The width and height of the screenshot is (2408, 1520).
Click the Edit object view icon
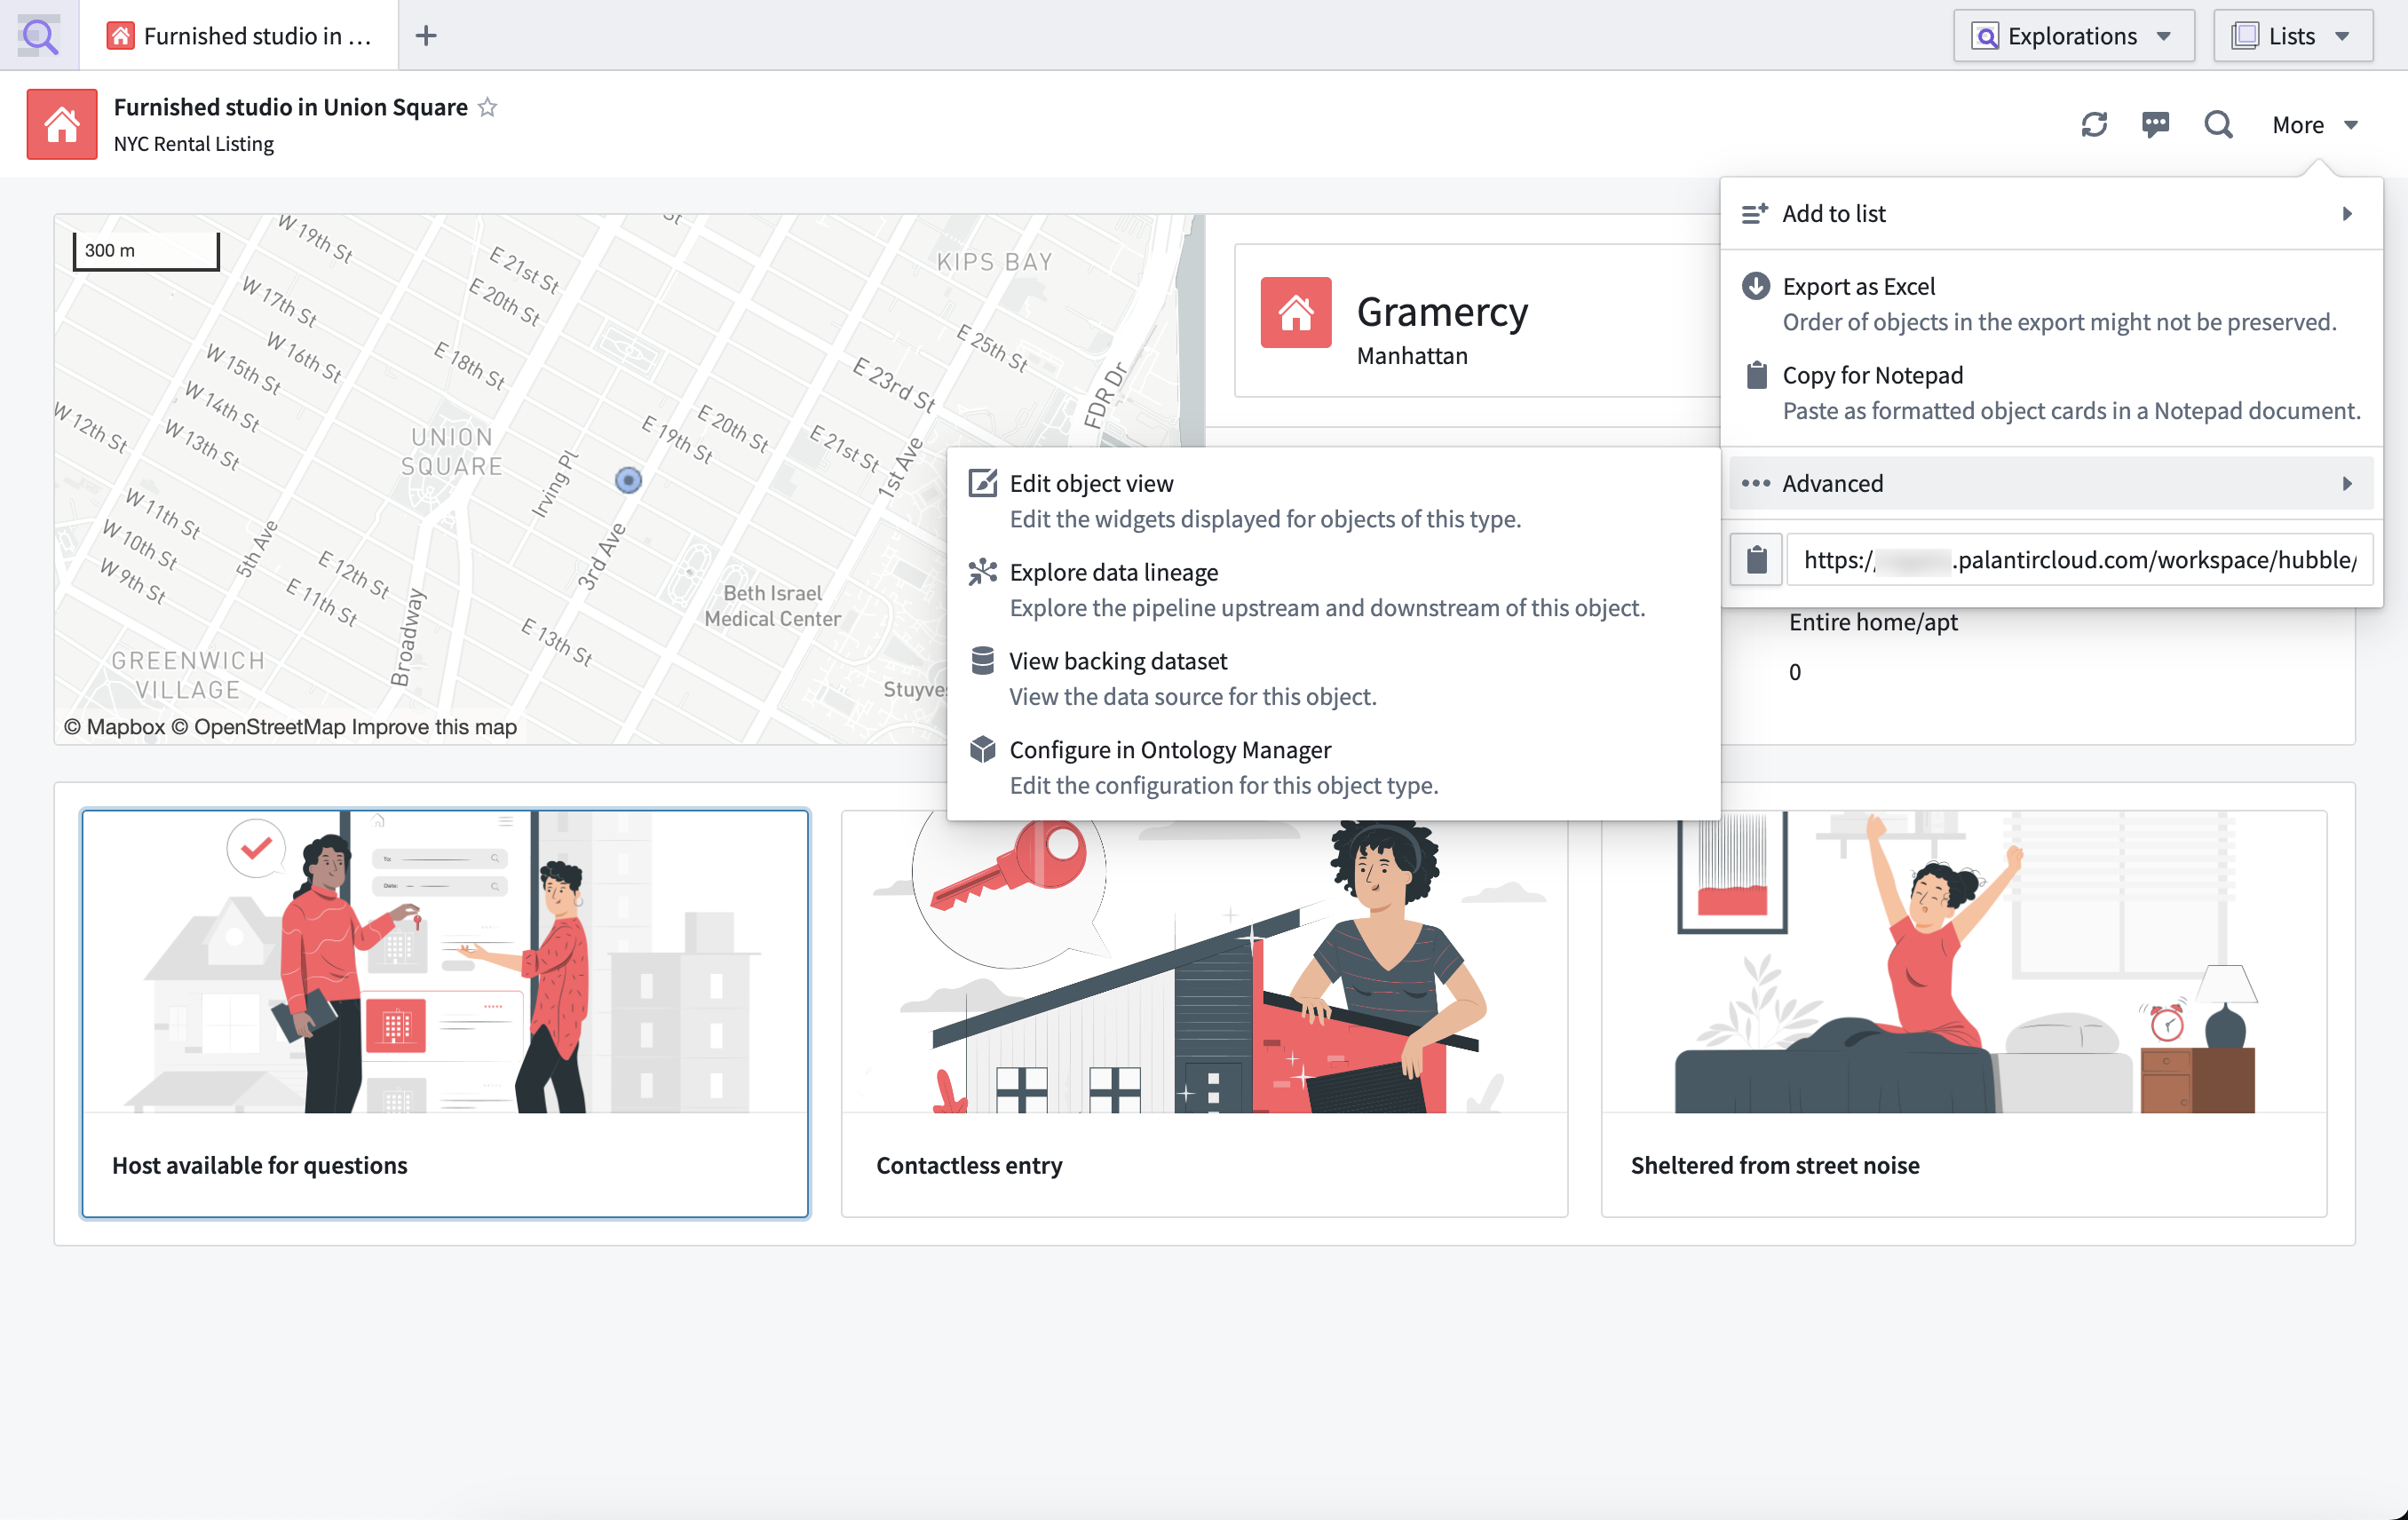click(x=982, y=483)
